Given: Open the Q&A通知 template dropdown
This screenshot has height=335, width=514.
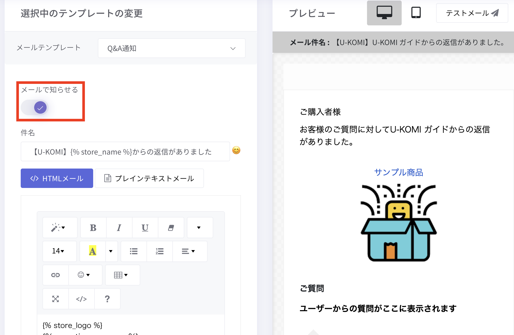Looking at the screenshot, I should click(171, 48).
